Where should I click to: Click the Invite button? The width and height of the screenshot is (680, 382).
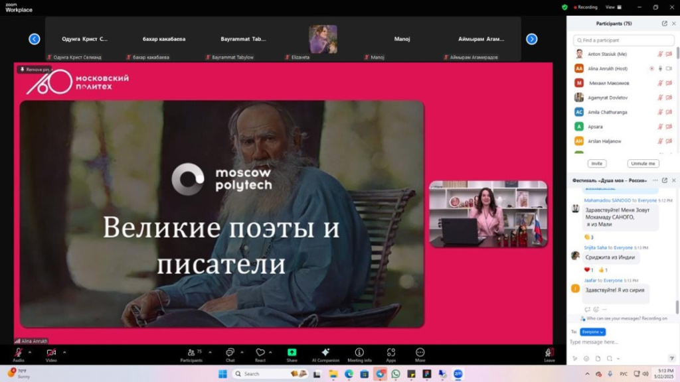[597, 164]
